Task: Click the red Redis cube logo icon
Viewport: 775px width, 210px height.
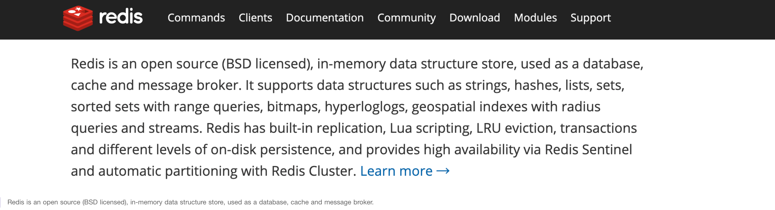Action: [78, 18]
